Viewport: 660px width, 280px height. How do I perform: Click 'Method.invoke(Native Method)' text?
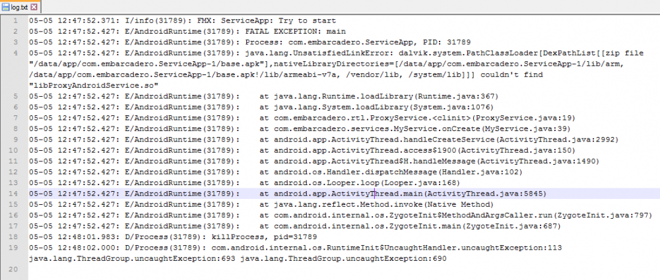427,204
